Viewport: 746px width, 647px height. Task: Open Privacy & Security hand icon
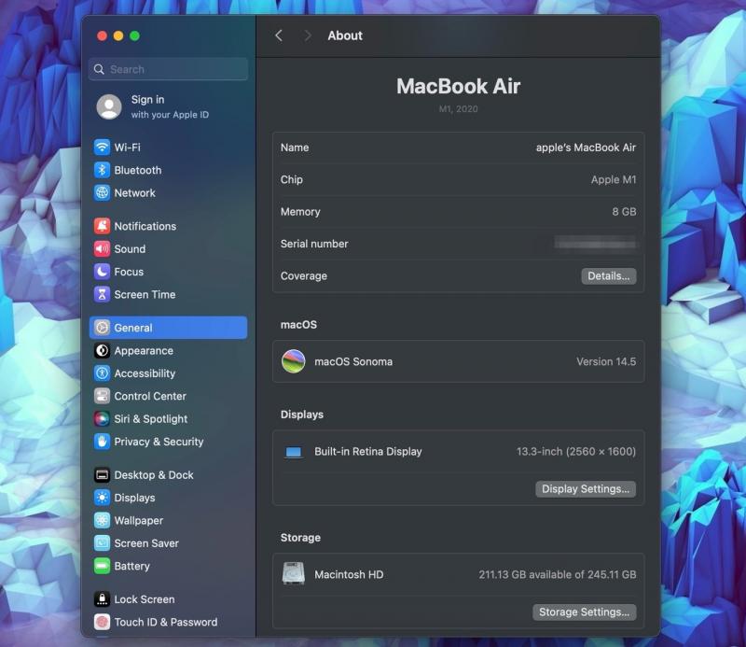pos(102,442)
